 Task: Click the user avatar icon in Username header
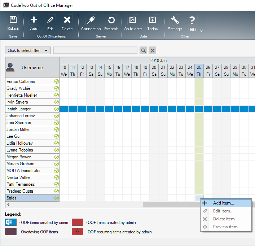click(x=10, y=67)
